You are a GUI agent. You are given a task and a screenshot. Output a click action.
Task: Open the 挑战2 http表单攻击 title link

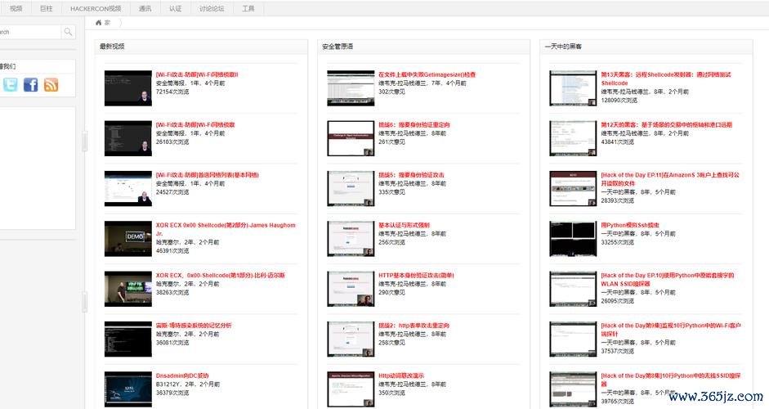[x=414, y=326]
